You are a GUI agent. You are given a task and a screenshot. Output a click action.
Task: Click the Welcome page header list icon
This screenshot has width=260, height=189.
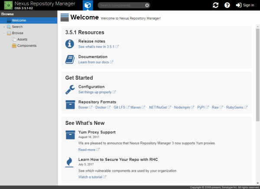(x=65, y=17)
